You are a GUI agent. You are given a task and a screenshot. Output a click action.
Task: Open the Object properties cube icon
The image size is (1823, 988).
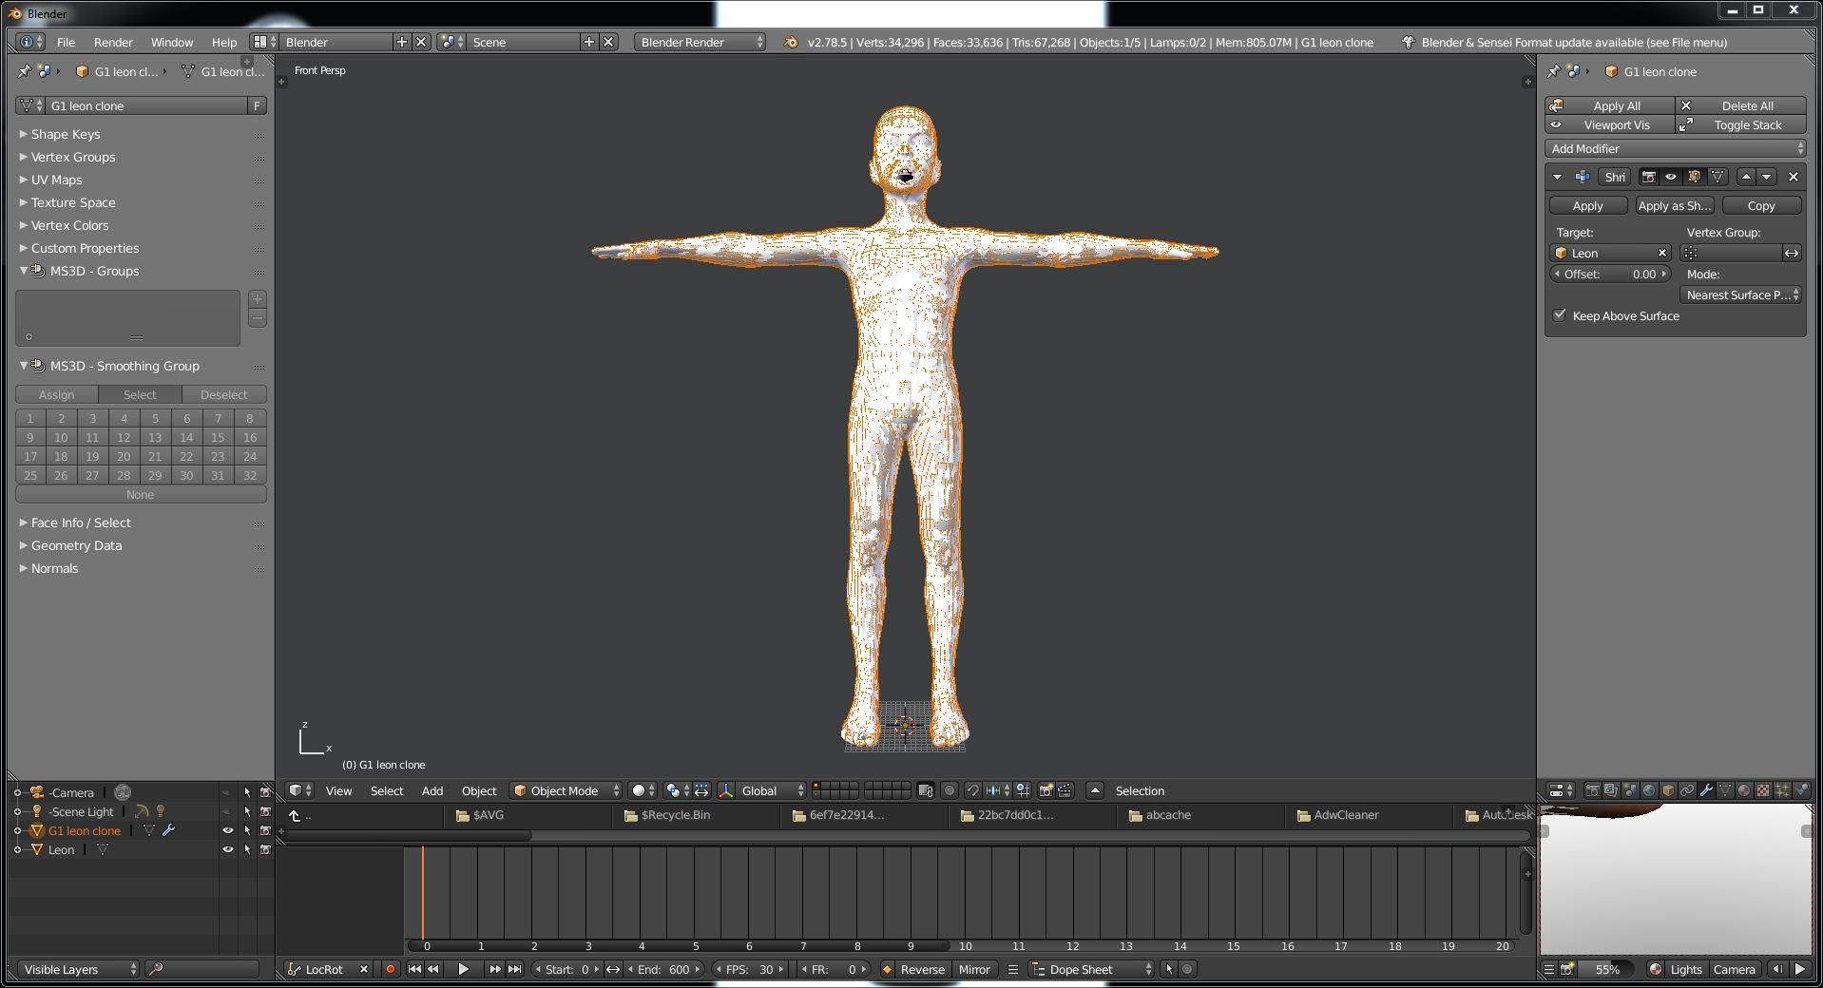[1668, 790]
